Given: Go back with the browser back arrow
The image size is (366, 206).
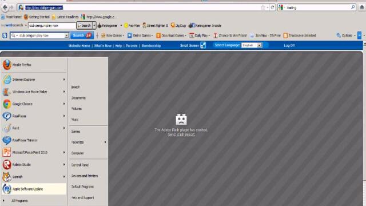Looking at the screenshot, I should tap(5, 7).
